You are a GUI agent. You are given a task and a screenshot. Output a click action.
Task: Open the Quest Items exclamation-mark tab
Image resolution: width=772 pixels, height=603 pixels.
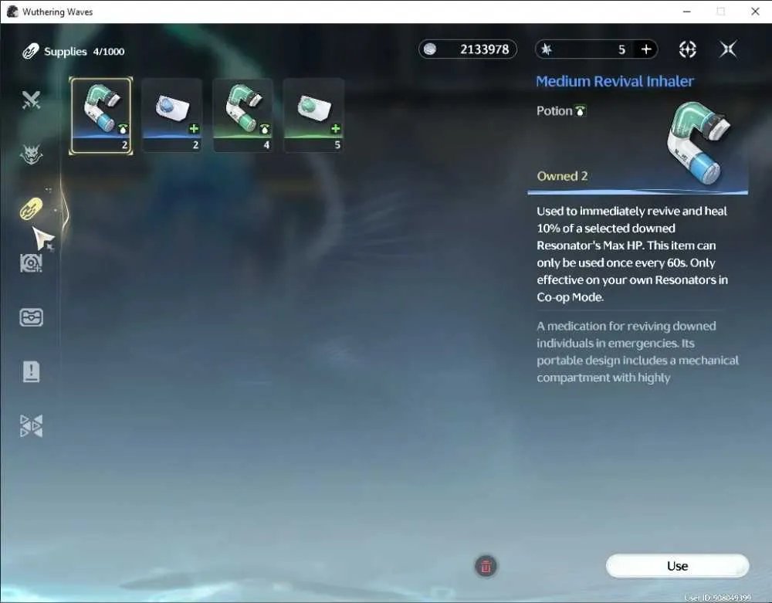tap(31, 371)
